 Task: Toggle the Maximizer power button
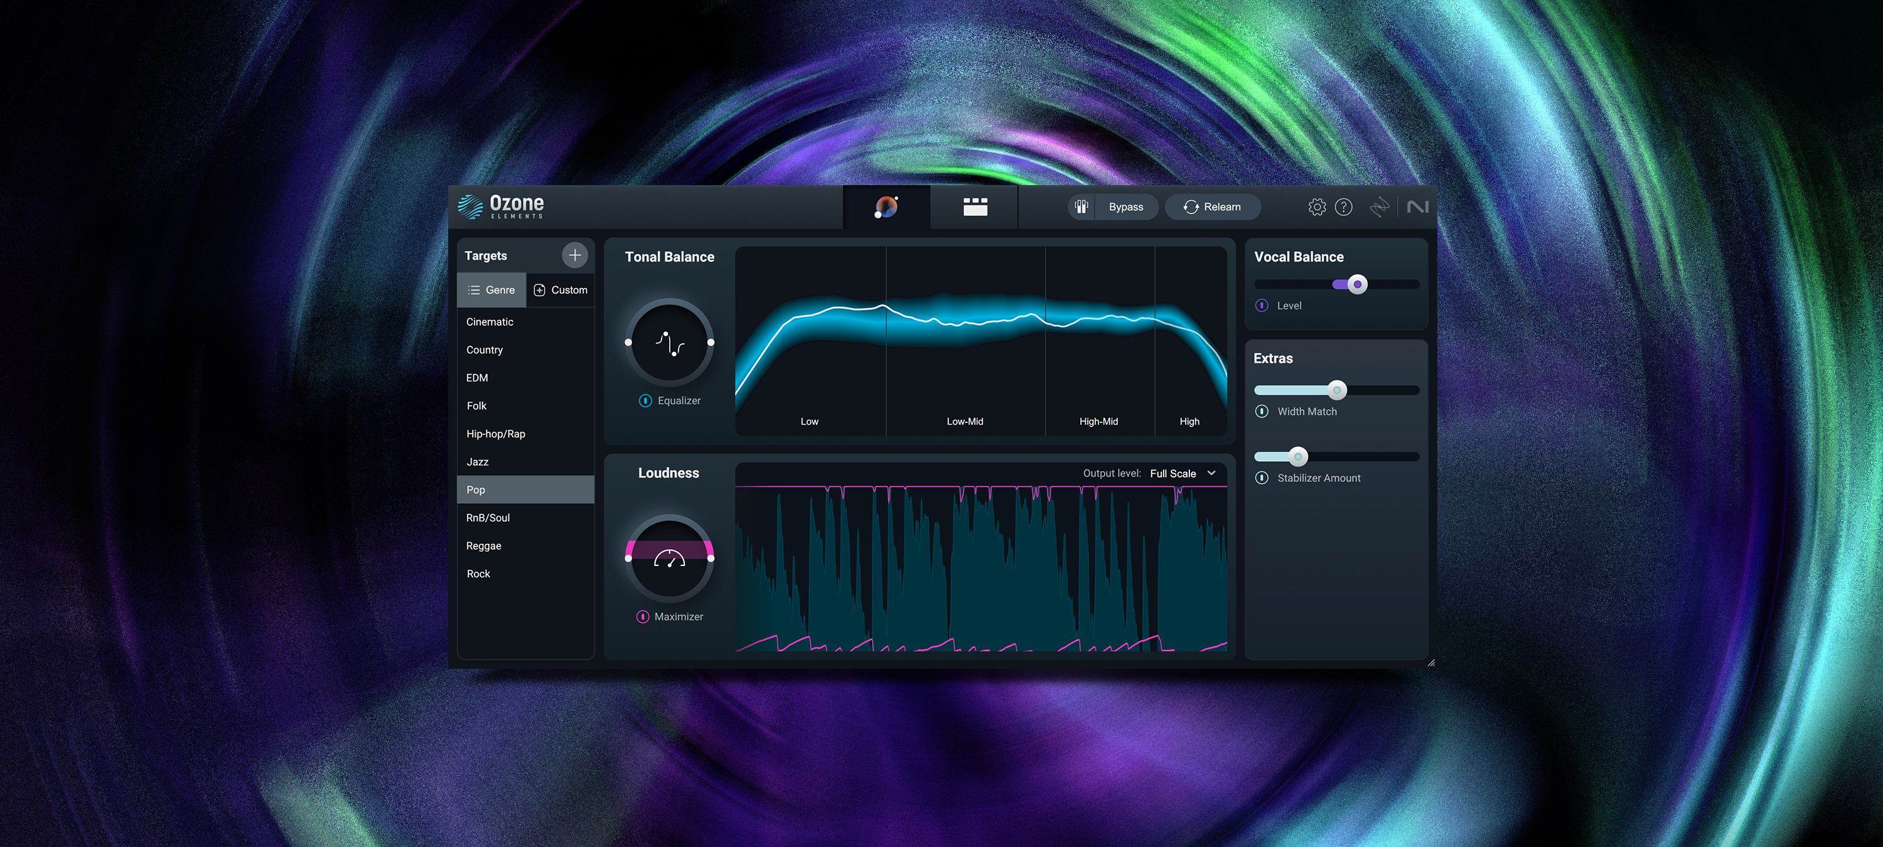click(x=643, y=616)
